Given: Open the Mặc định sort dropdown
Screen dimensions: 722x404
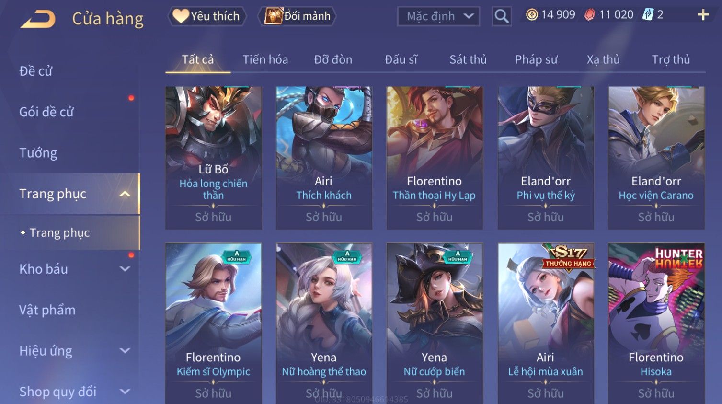Looking at the screenshot, I should (438, 16).
